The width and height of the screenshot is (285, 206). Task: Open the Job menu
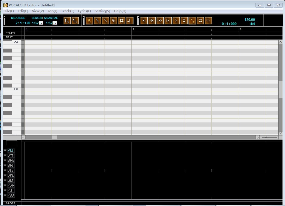53,11
